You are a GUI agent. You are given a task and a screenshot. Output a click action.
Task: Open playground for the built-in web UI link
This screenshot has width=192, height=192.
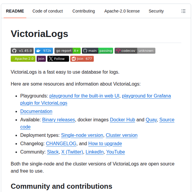(x=84, y=96)
